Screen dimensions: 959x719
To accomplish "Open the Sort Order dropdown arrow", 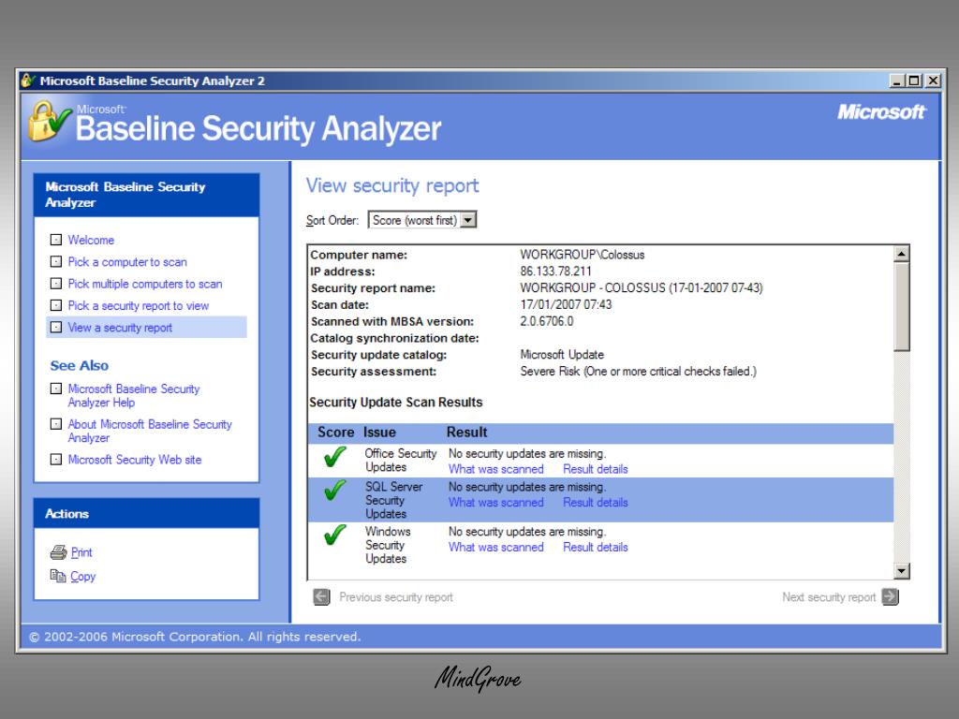I will pyautogui.click(x=468, y=220).
